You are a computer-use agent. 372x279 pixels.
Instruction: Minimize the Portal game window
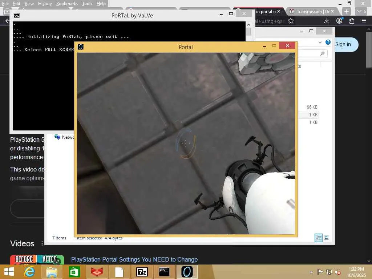[x=264, y=46]
